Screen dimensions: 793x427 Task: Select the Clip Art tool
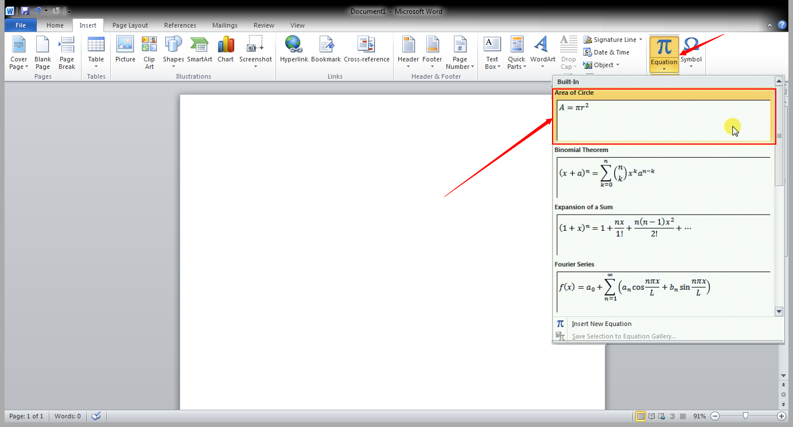[149, 52]
